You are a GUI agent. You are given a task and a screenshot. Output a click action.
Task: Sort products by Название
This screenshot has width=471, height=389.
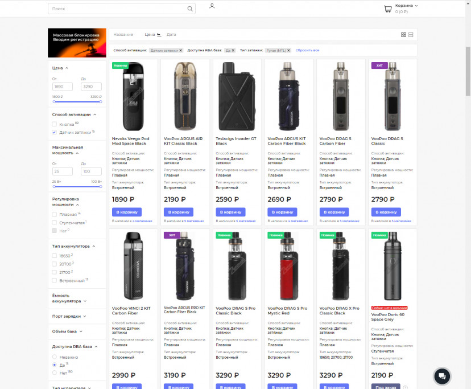tap(123, 35)
